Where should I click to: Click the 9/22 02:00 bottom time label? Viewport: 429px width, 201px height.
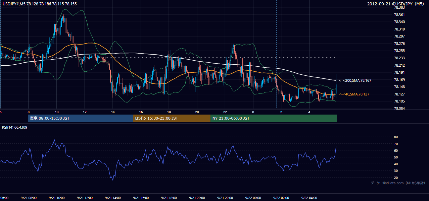281,198
